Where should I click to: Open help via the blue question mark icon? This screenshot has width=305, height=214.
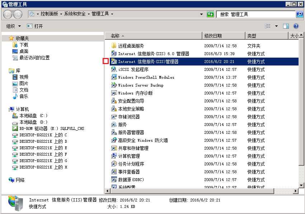point(296,26)
